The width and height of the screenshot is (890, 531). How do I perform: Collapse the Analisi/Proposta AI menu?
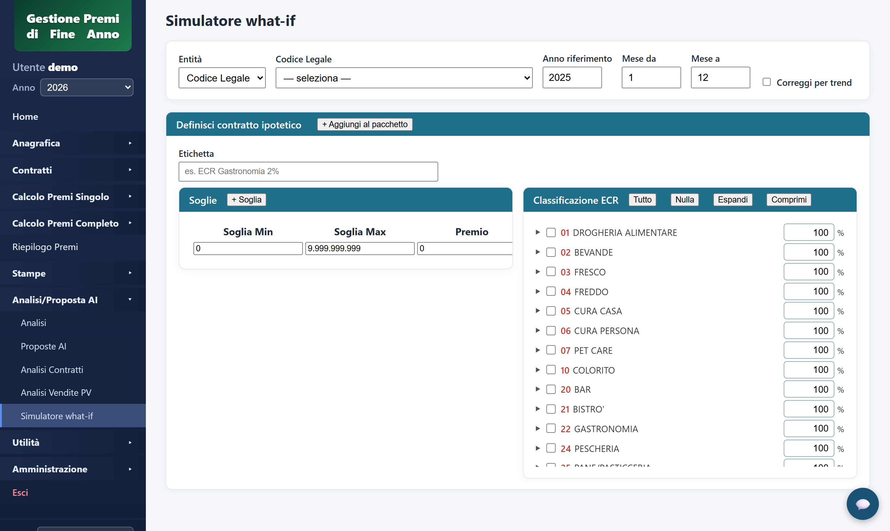pyautogui.click(x=73, y=300)
